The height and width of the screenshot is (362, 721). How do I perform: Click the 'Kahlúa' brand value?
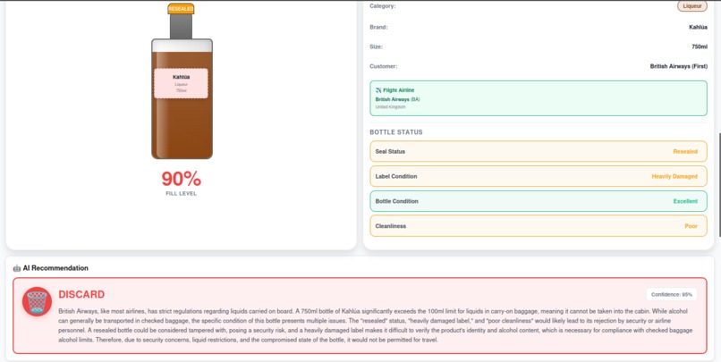698,27
